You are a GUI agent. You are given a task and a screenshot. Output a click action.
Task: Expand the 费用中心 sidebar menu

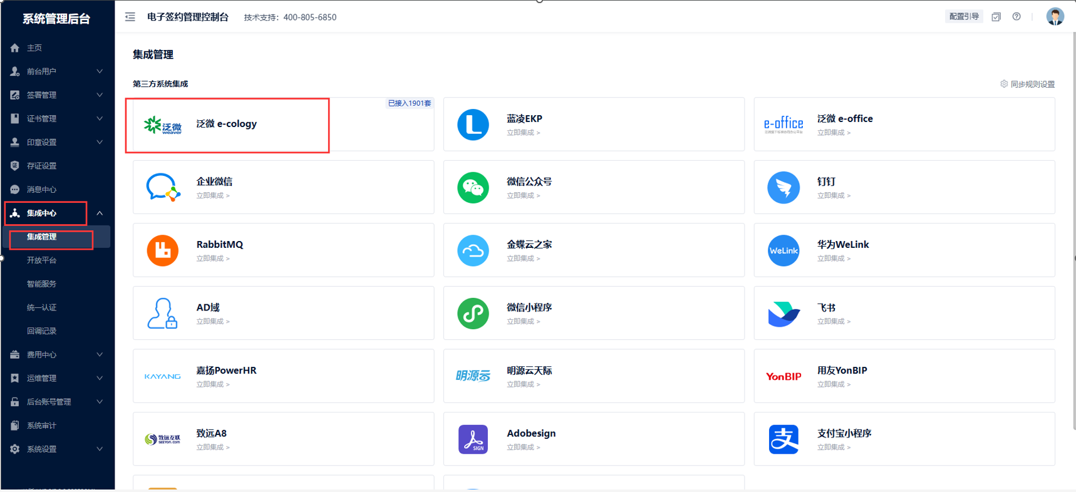(x=57, y=355)
